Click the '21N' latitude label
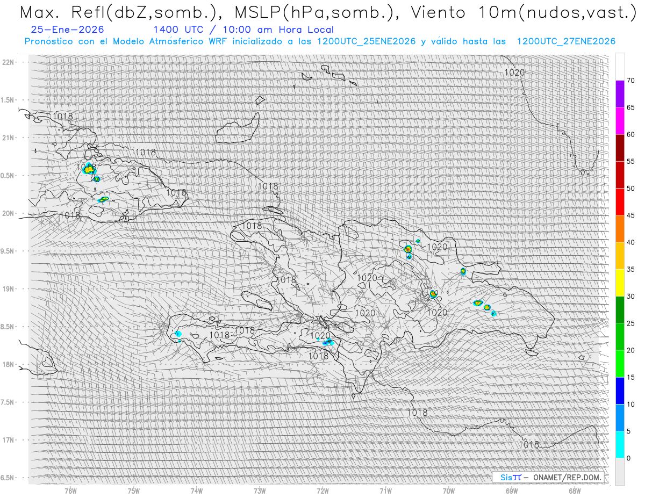645x498 pixels. (x=8, y=138)
